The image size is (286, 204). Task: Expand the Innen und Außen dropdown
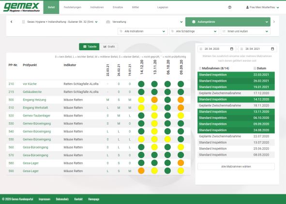[245, 31]
